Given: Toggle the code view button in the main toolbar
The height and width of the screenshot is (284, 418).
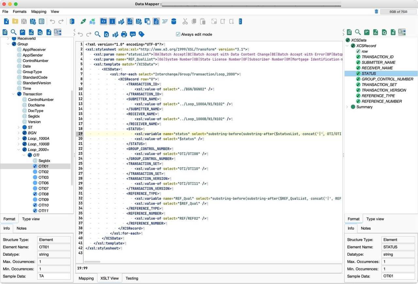Looking at the screenshot, I should point(104,22).
